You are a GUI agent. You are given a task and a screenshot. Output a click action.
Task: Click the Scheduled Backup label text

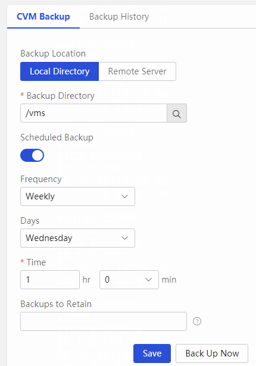coord(57,137)
